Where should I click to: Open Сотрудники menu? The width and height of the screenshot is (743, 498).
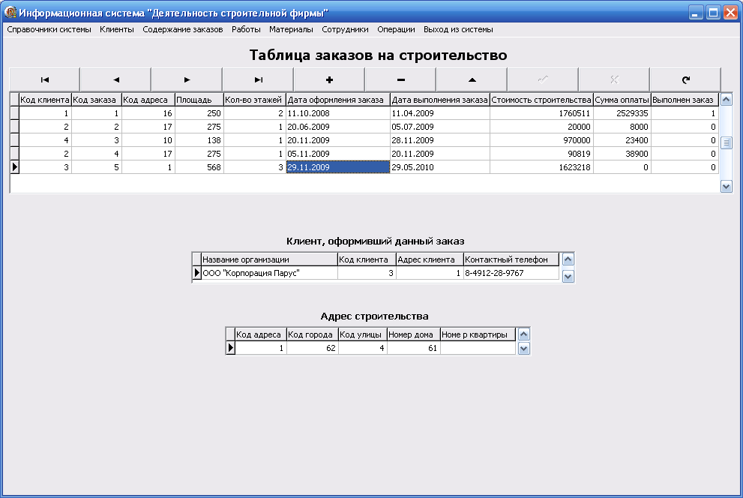tap(345, 29)
